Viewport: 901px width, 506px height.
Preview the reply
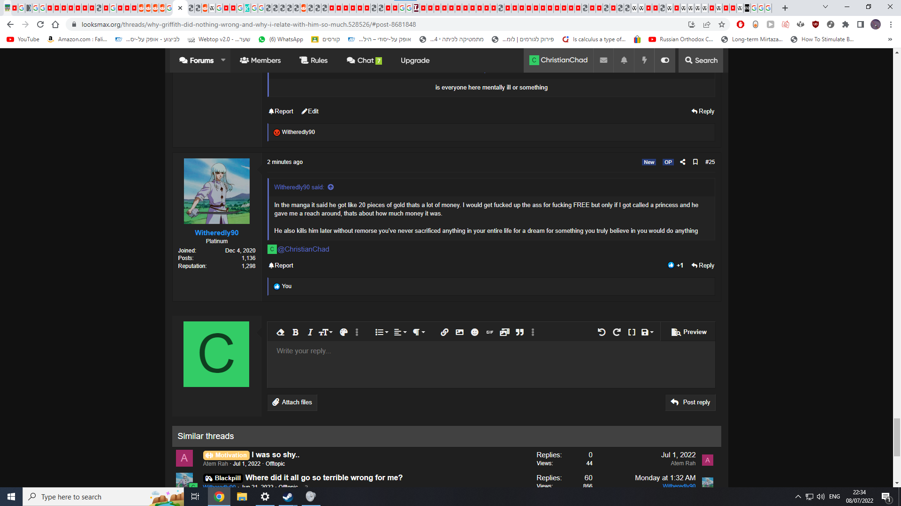pos(688,332)
